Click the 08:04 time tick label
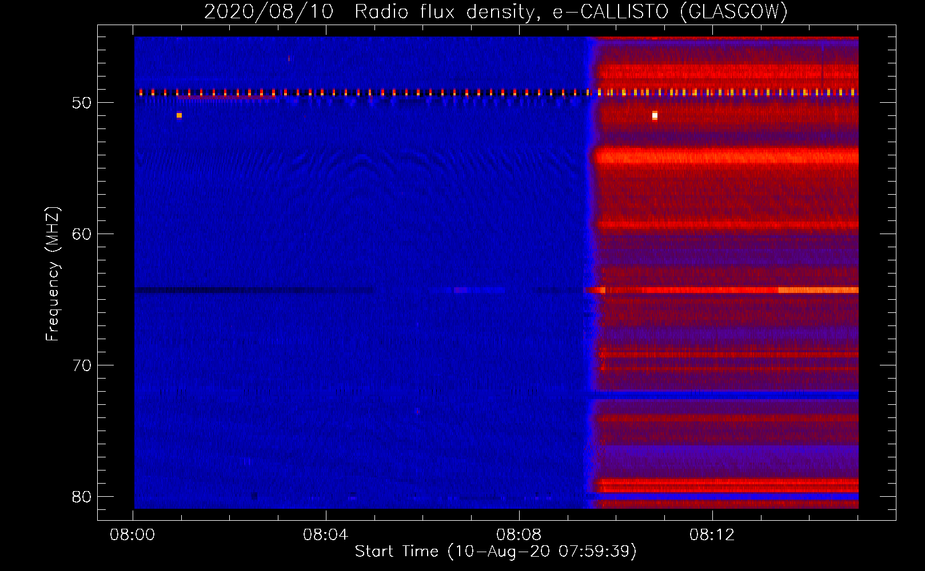925x571 pixels. point(326,535)
